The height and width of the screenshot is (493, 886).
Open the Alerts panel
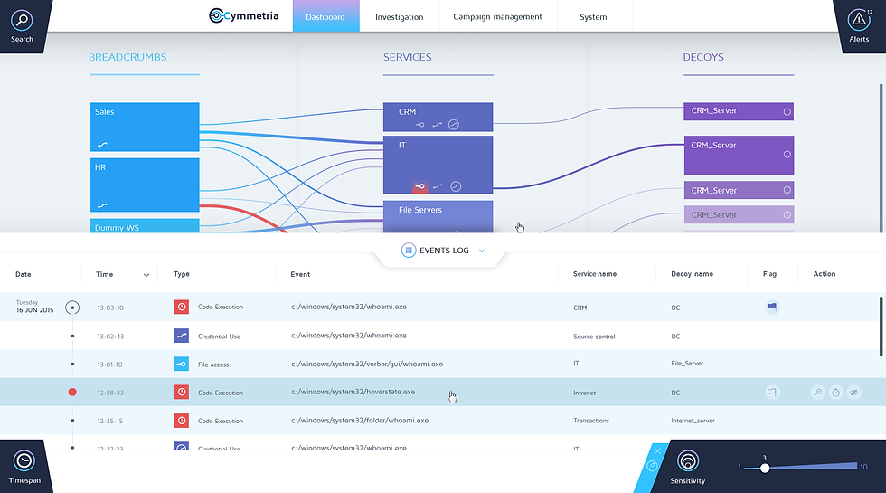[x=859, y=26]
